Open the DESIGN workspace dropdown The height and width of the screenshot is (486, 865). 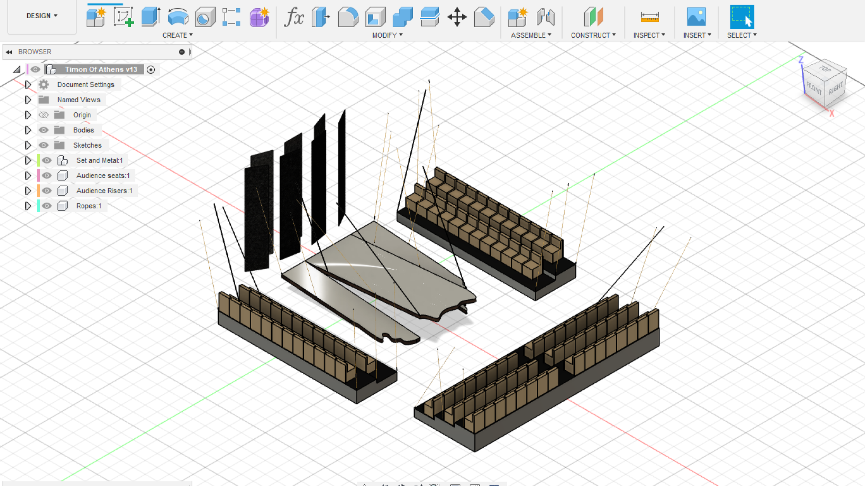coord(42,16)
